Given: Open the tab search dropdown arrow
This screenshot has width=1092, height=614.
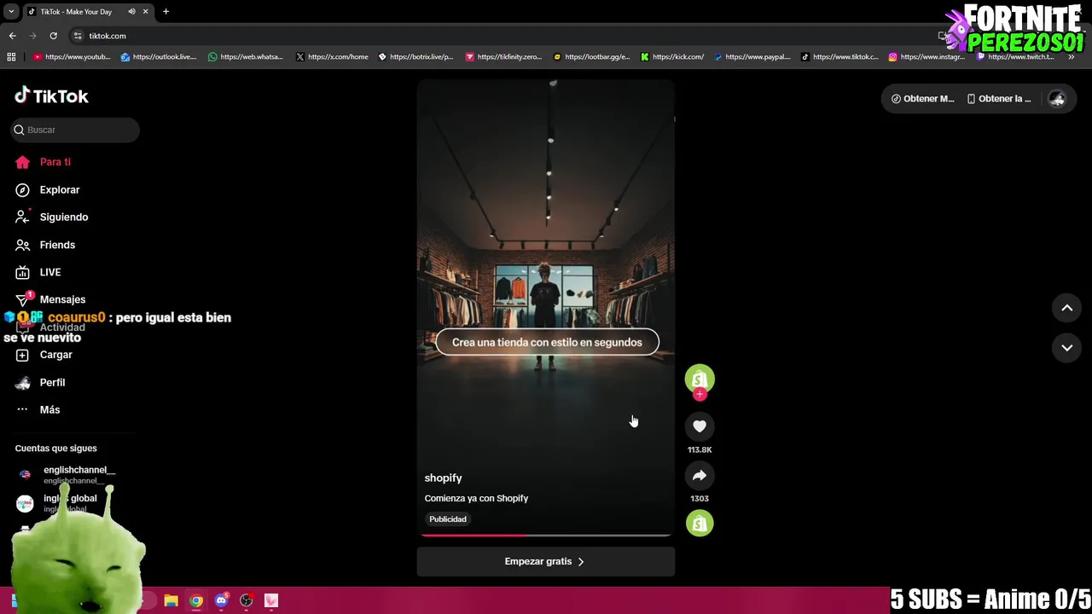Looking at the screenshot, I should click(x=11, y=12).
